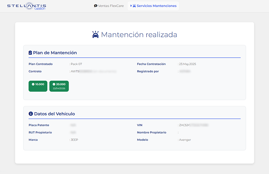Open the Servicios Mantenciones tab
The image size is (269, 174).
coord(156,6)
